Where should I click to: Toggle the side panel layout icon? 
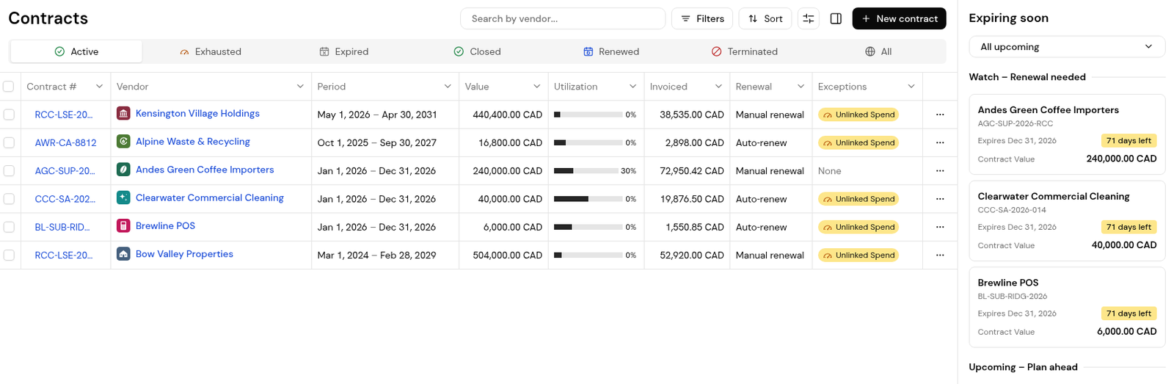point(836,18)
